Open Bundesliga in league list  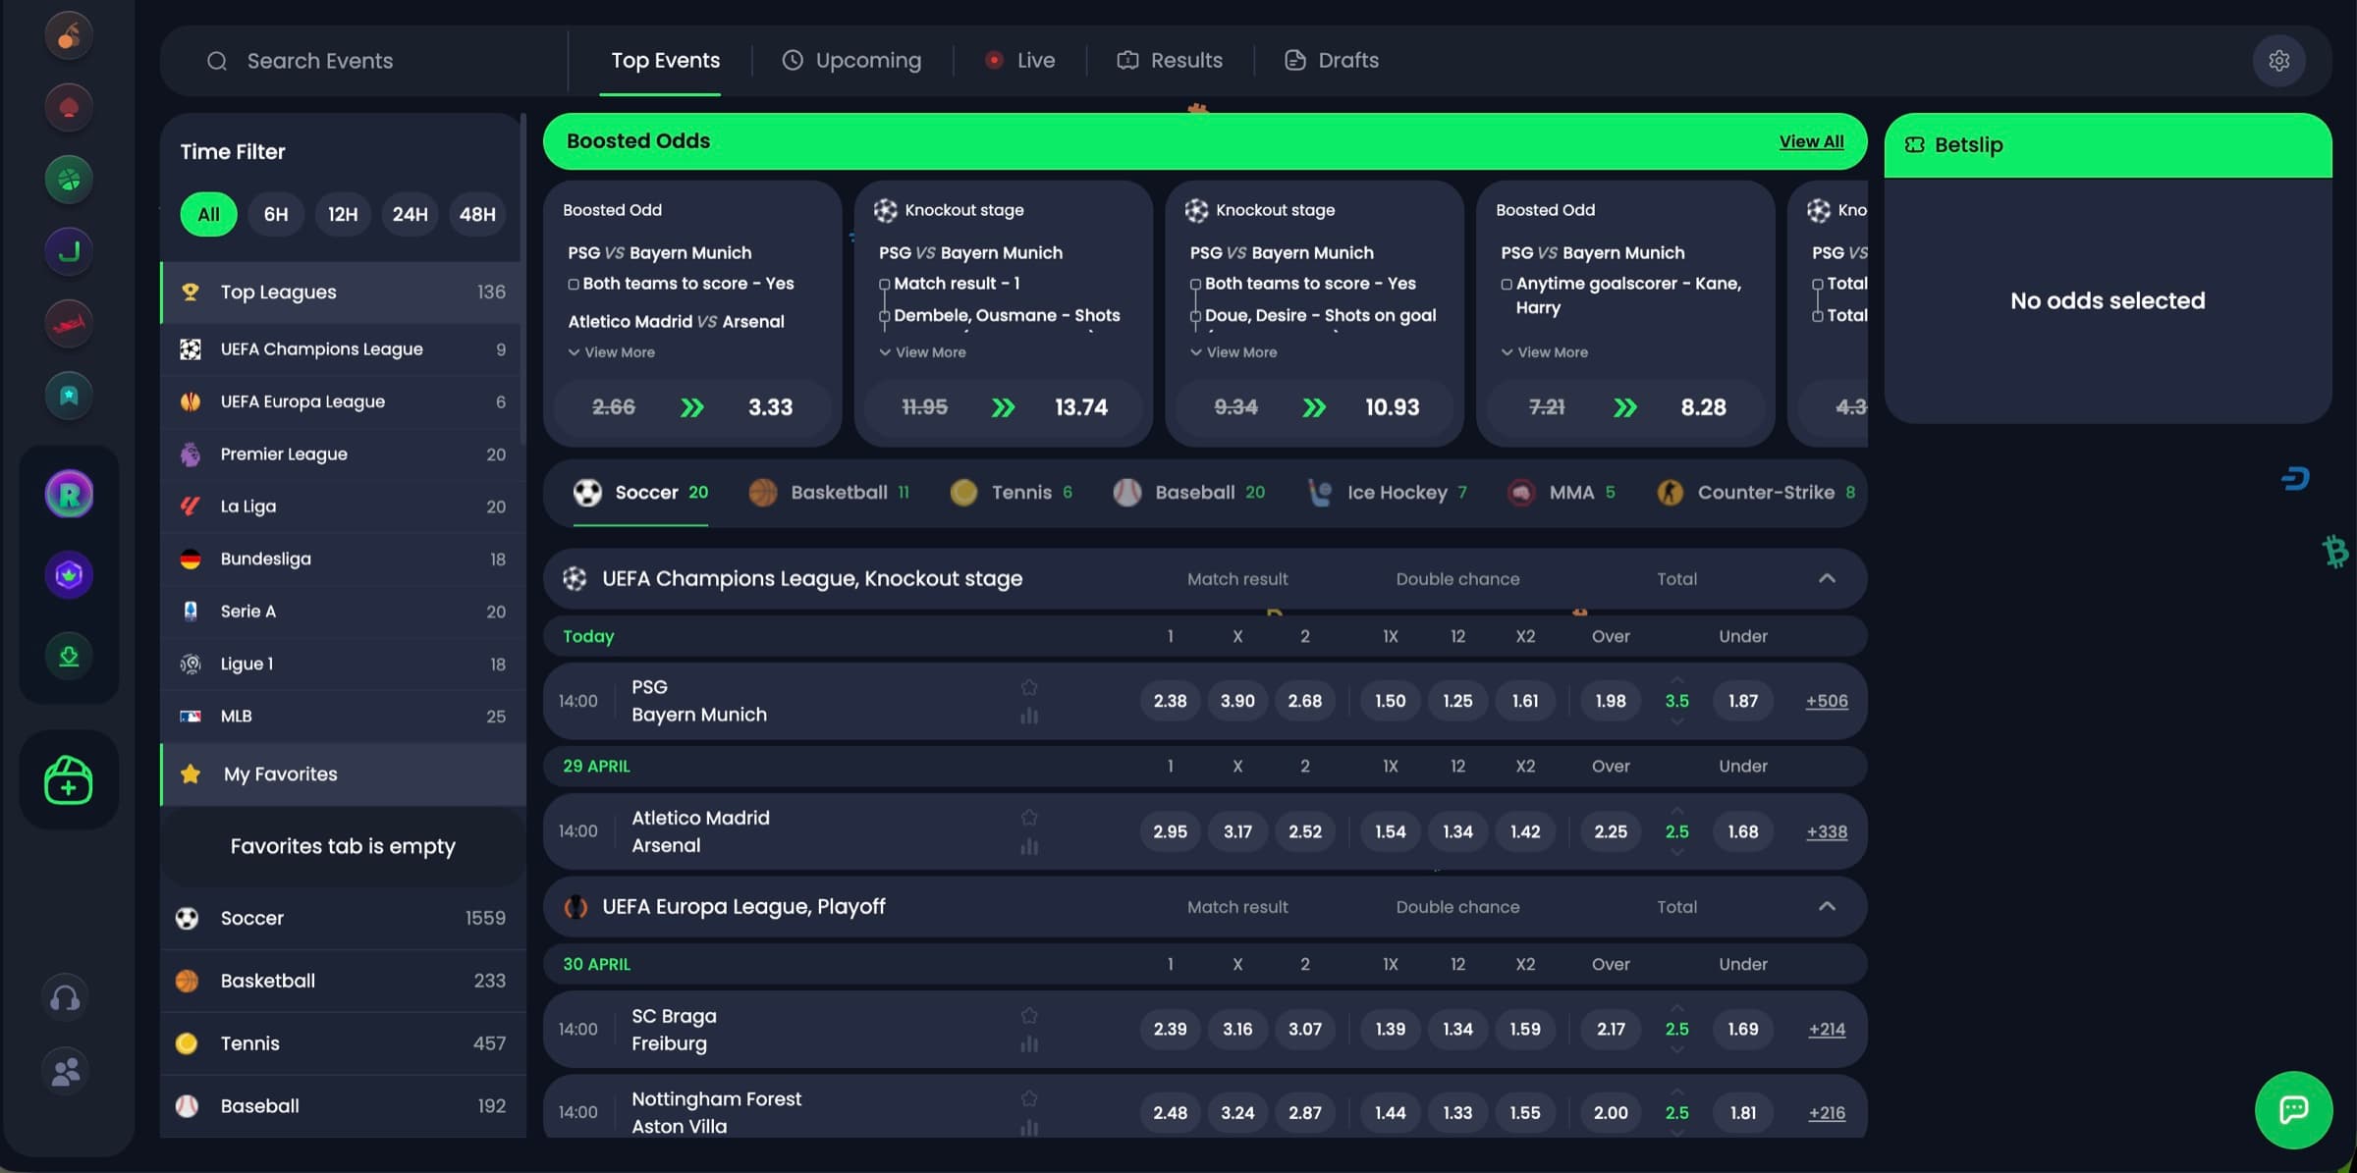tap(343, 559)
